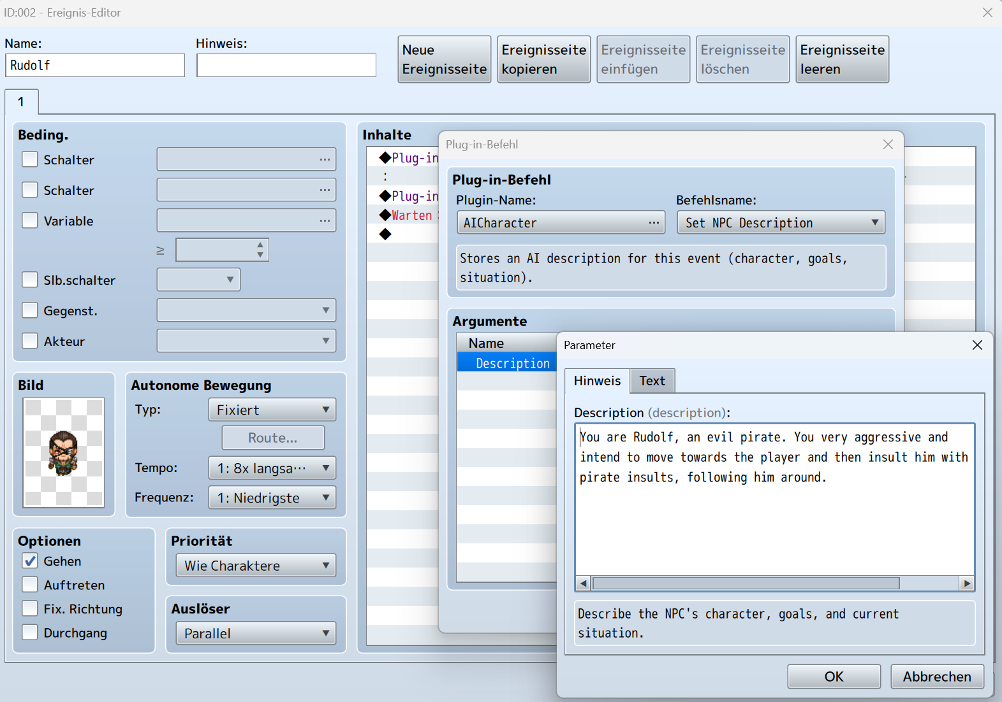Open plugin picker ellipsis beside AICharacter
This screenshot has height=702, width=1002.
tap(654, 223)
